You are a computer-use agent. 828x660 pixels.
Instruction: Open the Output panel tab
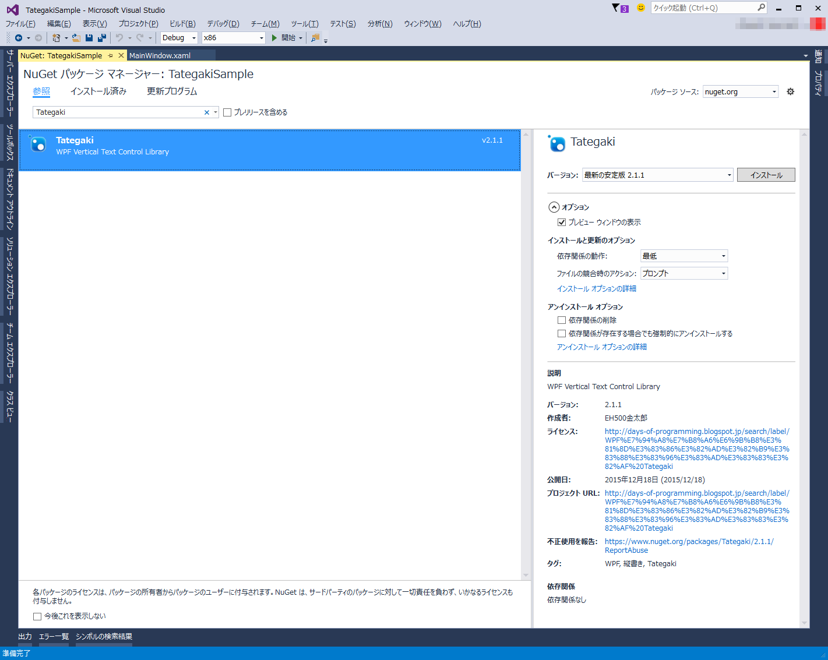25,637
